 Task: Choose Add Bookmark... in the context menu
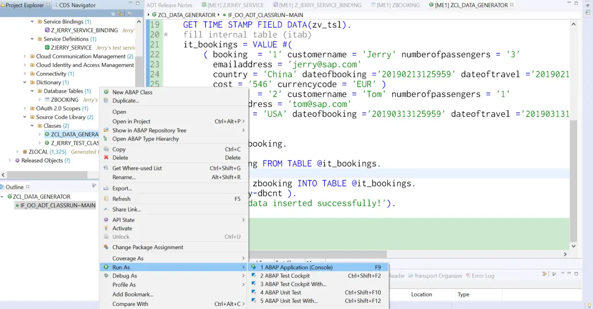[x=174, y=294]
